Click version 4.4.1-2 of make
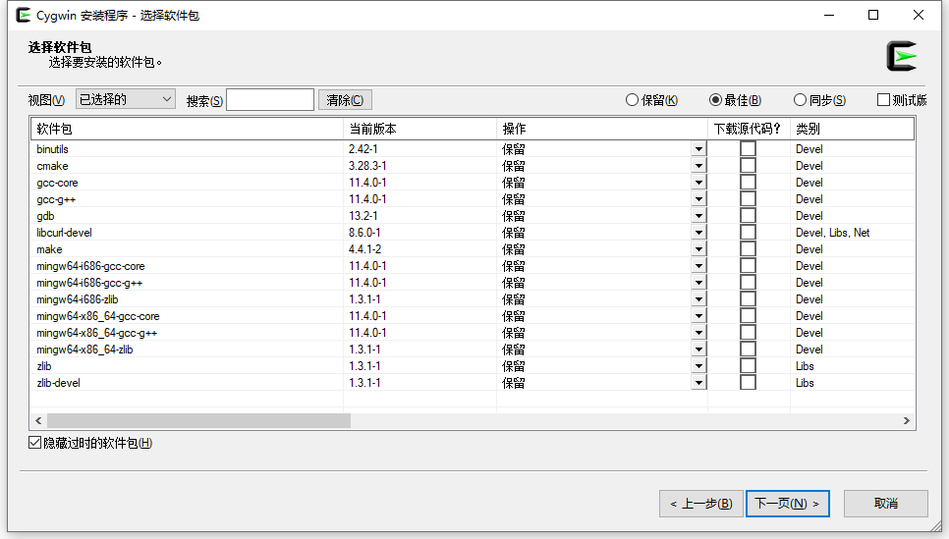The image size is (949, 539). pyautogui.click(x=364, y=249)
